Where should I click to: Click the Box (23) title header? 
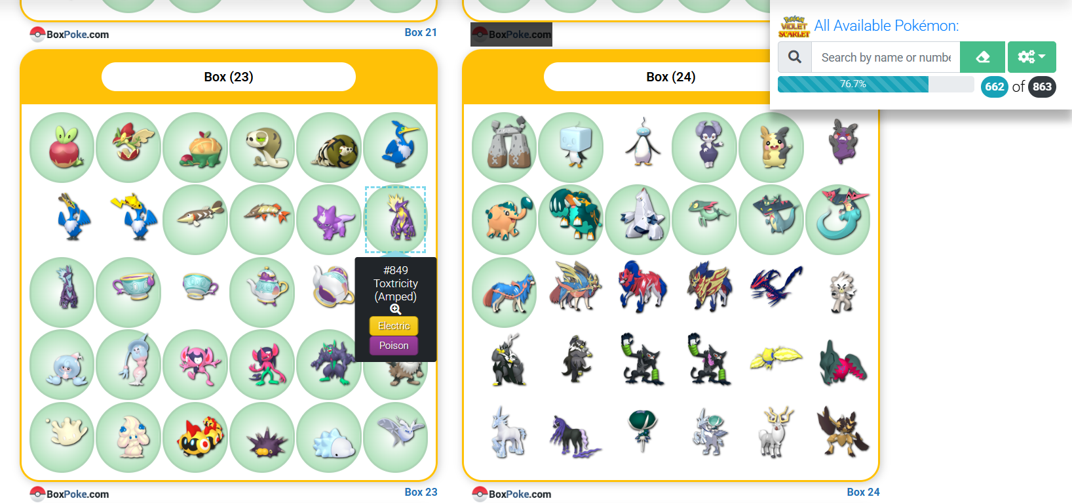coord(229,77)
